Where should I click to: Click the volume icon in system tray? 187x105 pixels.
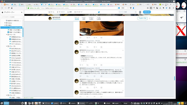(159, 103)
